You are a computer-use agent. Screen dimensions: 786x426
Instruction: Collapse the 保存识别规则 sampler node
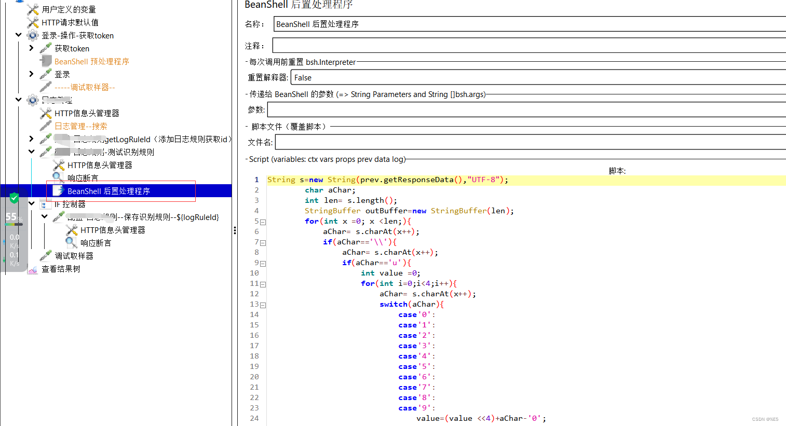click(45, 217)
